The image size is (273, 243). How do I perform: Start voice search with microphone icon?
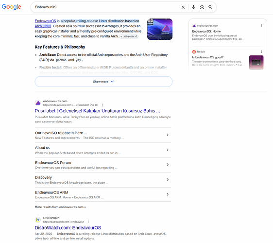click(193, 7)
